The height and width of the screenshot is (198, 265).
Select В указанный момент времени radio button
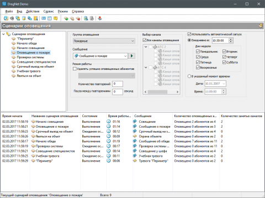click(189, 76)
